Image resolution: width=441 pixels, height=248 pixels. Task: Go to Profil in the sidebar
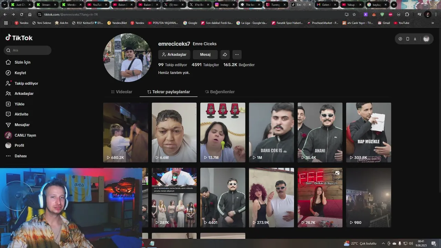coord(15,146)
